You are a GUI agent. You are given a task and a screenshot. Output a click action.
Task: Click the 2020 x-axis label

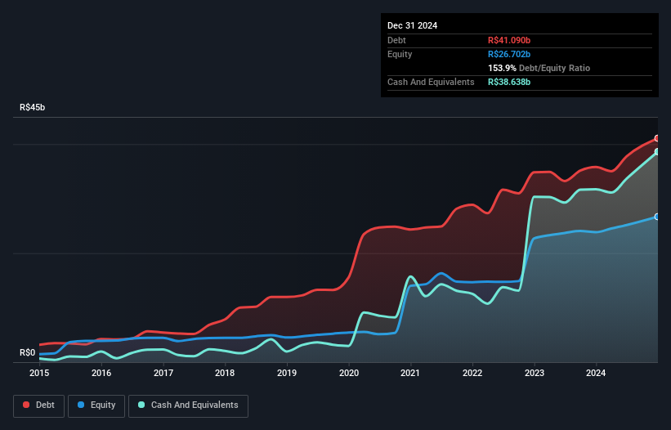point(349,373)
